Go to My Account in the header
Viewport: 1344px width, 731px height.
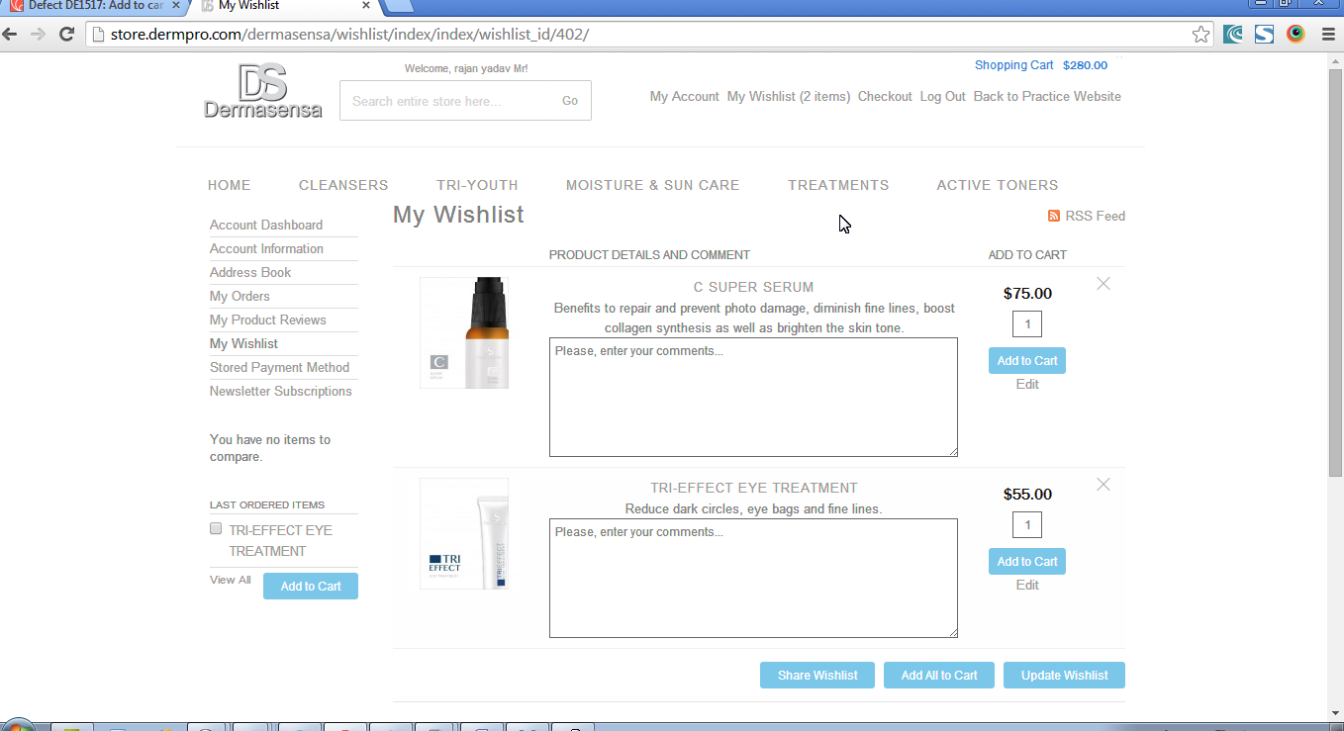point(685,97)
